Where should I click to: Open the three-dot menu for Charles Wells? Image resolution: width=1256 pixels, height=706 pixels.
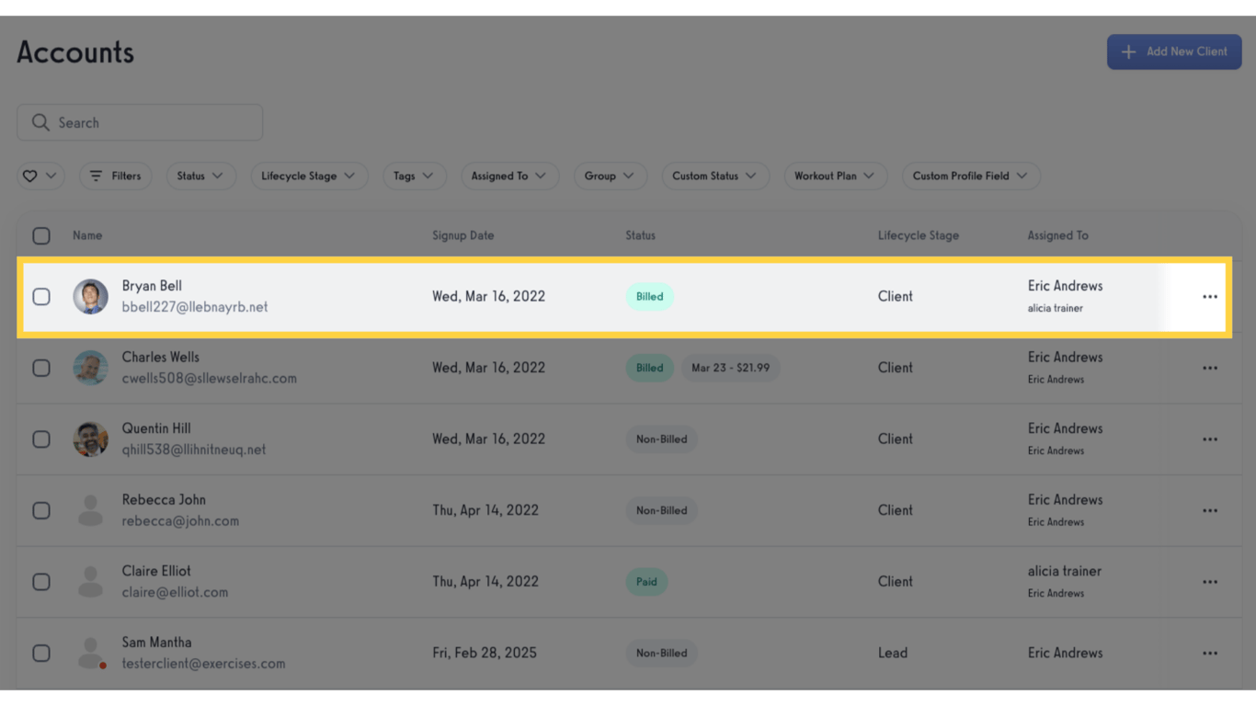tap(1209, 368)
